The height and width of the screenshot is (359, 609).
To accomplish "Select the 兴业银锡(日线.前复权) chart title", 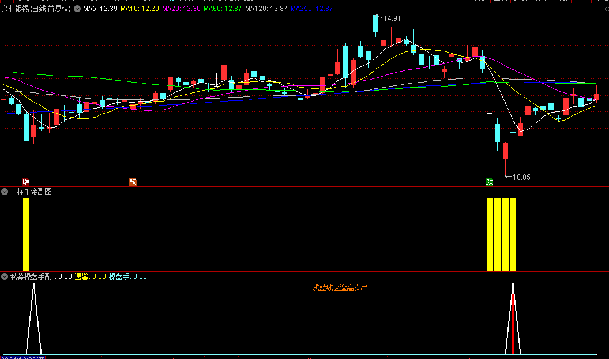I will tap(36, 9).
